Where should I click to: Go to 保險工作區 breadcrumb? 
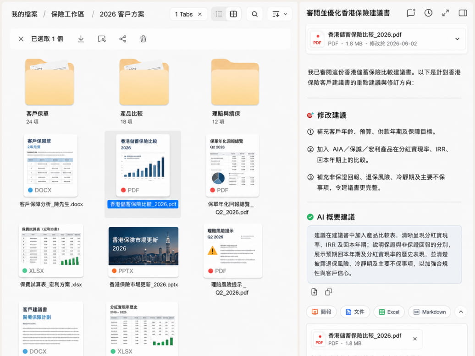(67, 14)
